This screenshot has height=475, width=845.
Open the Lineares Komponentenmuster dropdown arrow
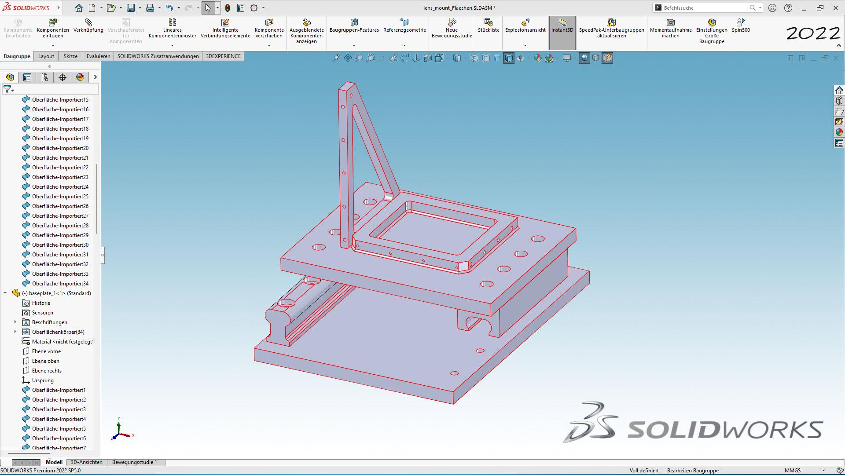172,45
